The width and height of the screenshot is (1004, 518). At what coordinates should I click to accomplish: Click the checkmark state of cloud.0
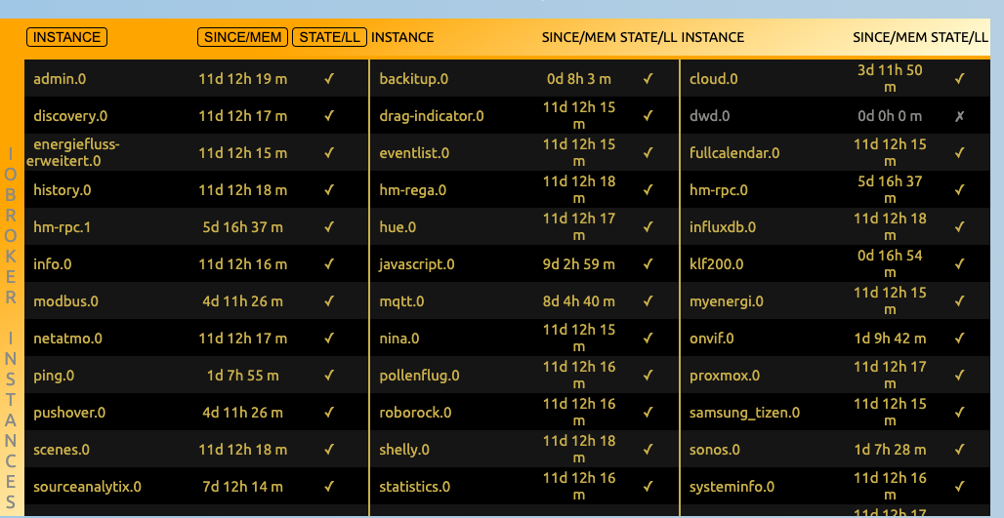click(x=959, y=79)
